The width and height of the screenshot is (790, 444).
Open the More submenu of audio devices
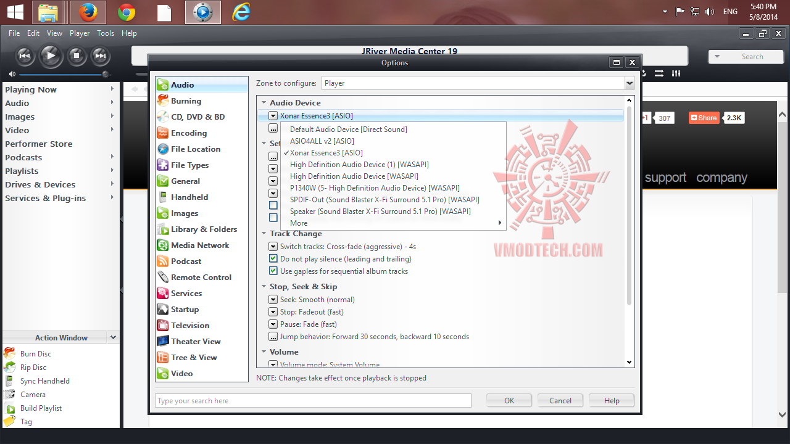(x=393, y=223)
